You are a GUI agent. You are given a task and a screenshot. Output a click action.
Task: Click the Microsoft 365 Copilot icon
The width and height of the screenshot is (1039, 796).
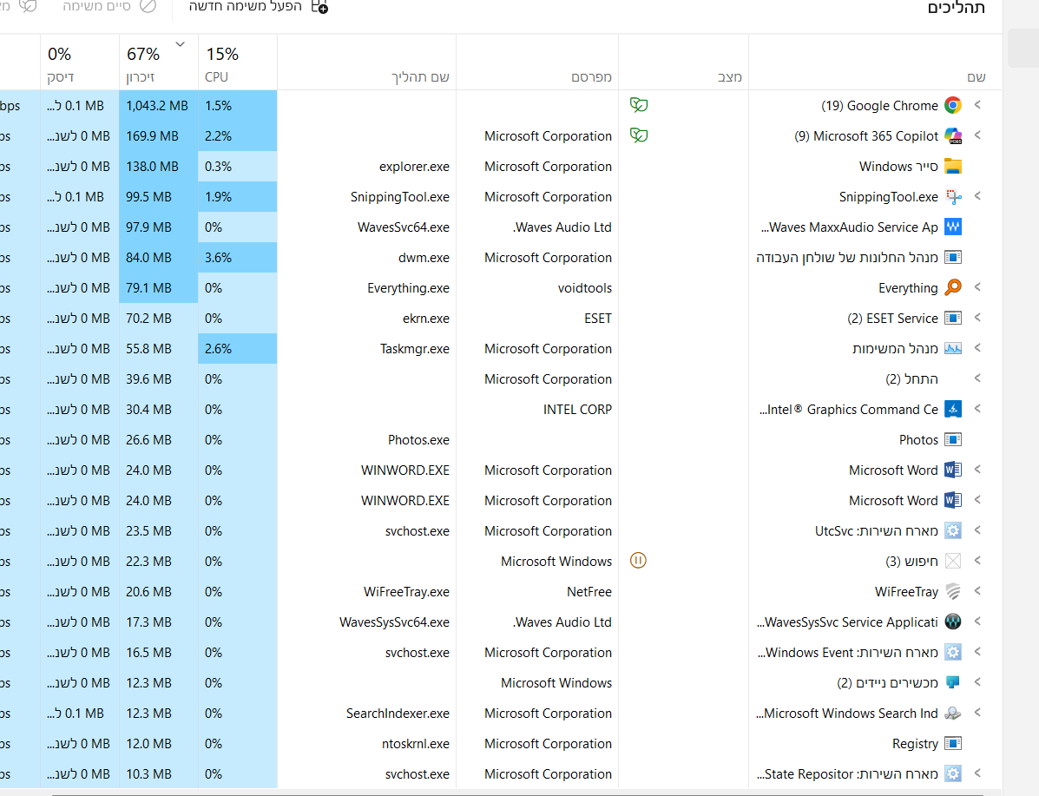coord(953,136)
